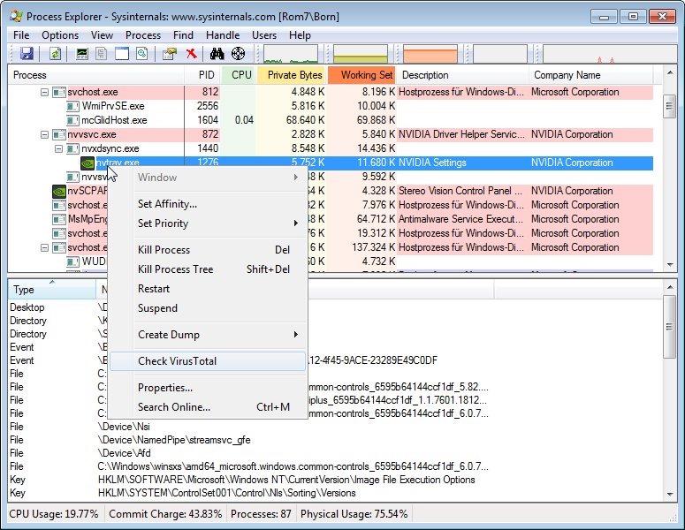
Task: Sort by the CPU column header
Action: [x=240, y=75]
